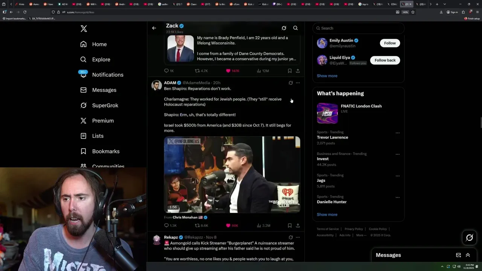Open Privacy Policy footer link

point(354,229)
